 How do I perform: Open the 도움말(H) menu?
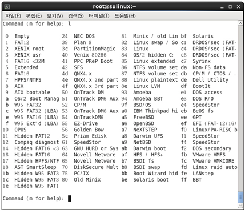pyautogui.click(x=125, y=16)
